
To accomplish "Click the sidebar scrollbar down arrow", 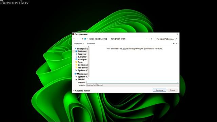I will point(88,79).
